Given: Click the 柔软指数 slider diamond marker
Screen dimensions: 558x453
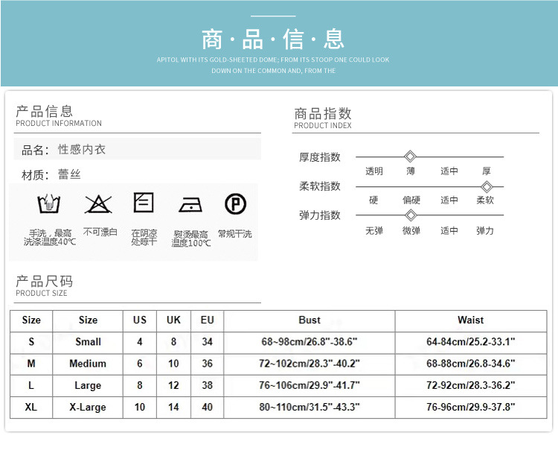Looking at the screenshot, I should (x=487, y=186).
